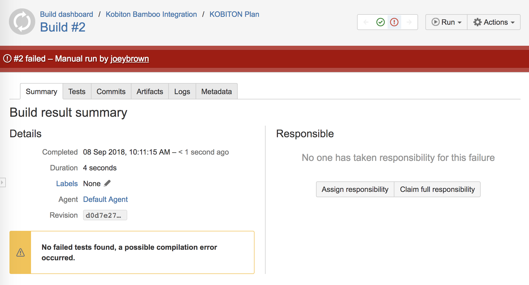The image size is (529, 285).
Task: Open the Logs tab
Action: [182, 91]
